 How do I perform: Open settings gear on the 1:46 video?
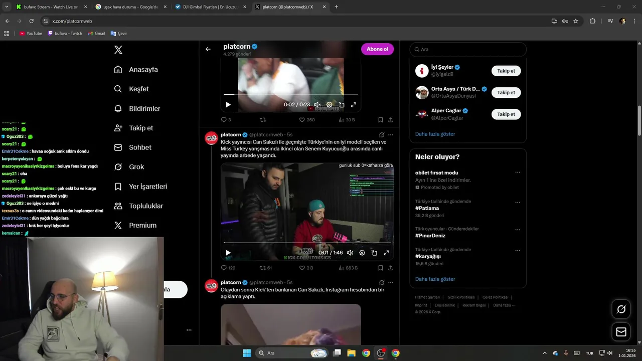(362, 253)
